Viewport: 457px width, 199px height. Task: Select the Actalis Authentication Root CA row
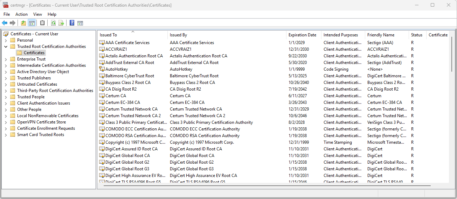(x=273, y=56)
